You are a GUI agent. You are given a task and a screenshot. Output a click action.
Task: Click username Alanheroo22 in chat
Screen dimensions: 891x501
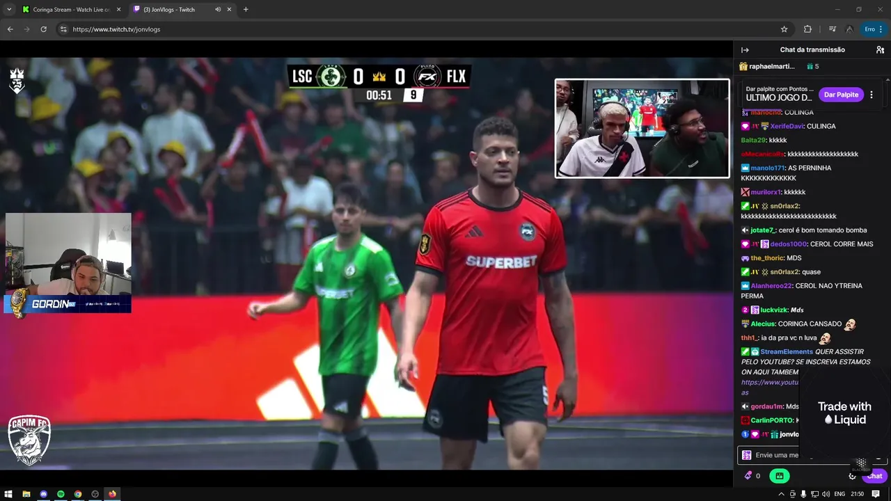[771, 286]
